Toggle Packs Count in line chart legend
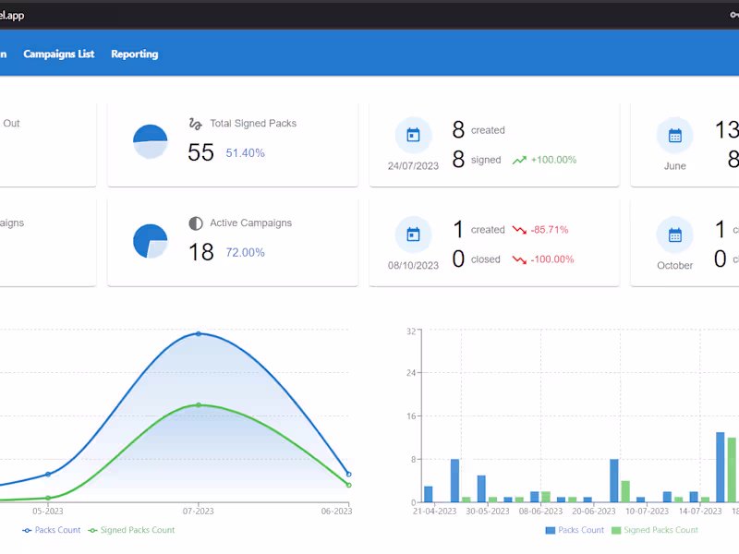This screenshot has height=554, width=739. click(x=52, y=530)
